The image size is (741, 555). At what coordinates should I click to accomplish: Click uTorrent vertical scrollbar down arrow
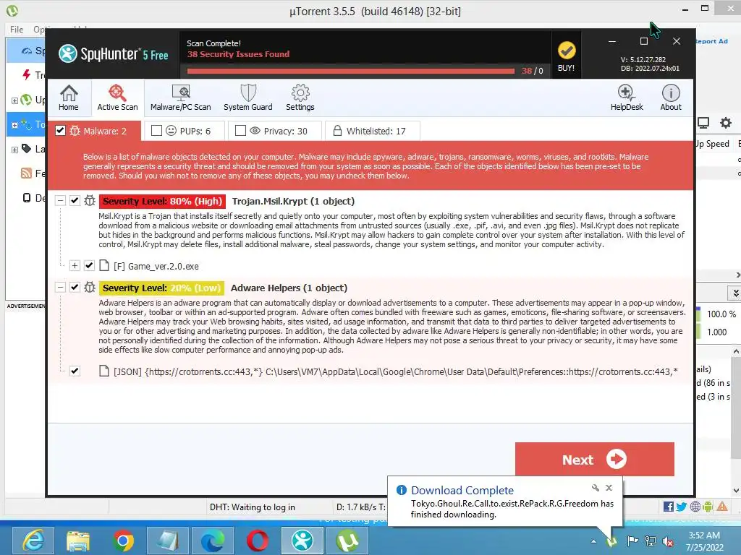(x=736, y=491)
